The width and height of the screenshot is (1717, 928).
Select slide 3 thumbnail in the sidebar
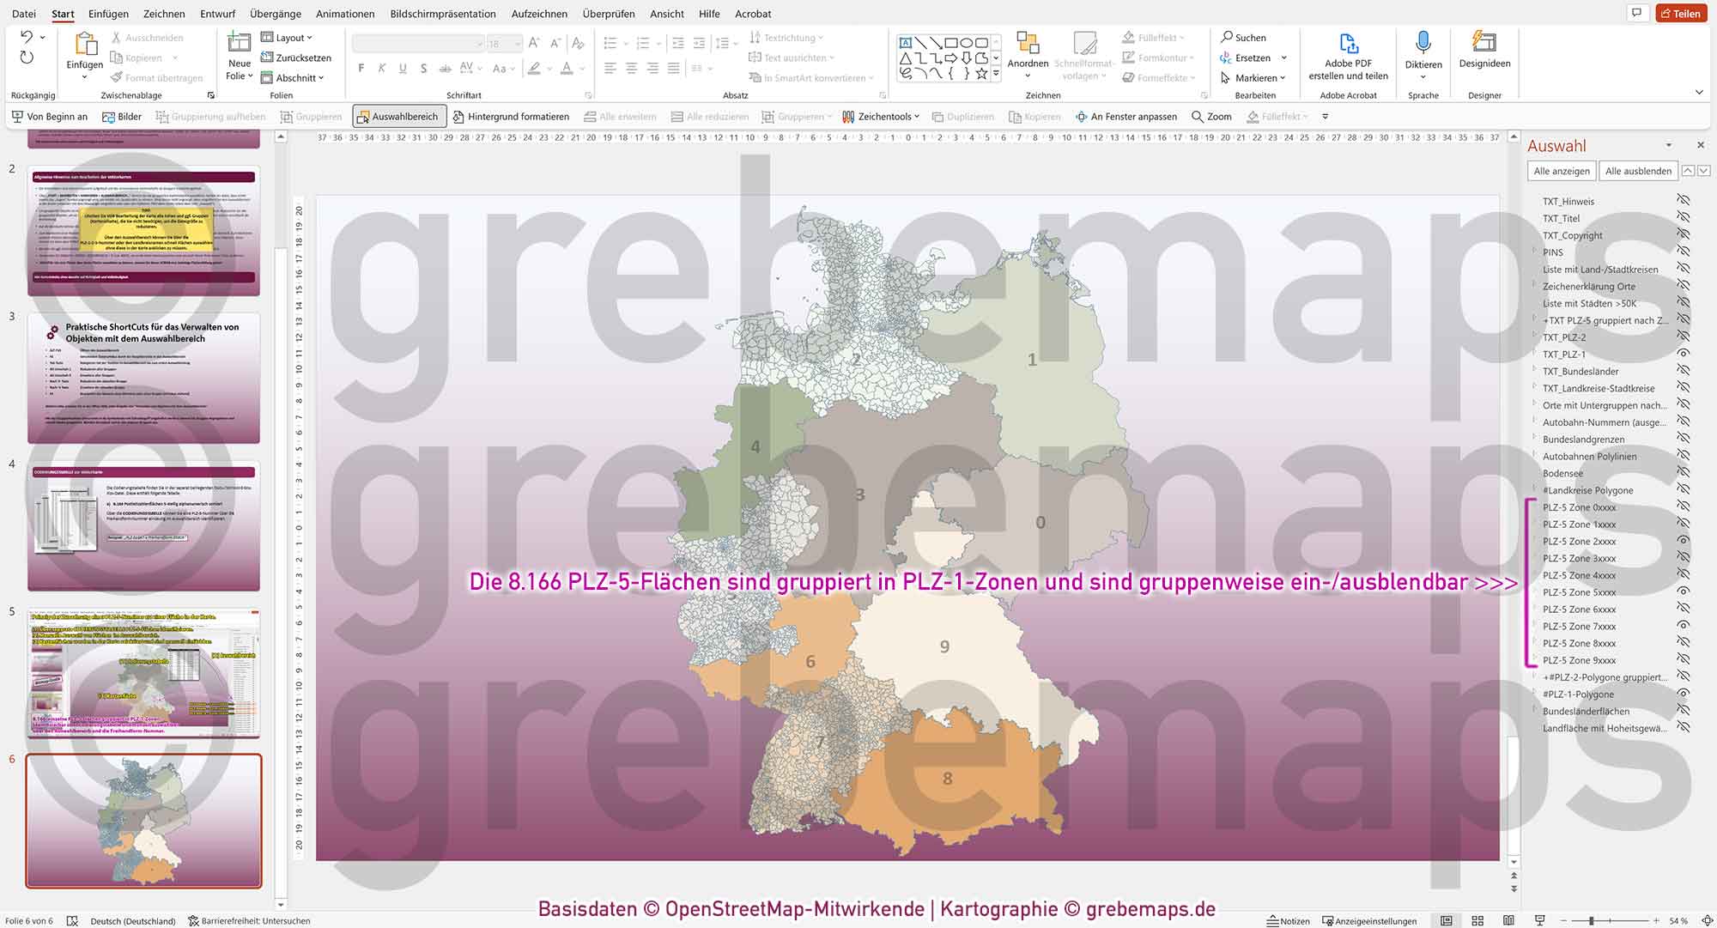tap(143, 379)
